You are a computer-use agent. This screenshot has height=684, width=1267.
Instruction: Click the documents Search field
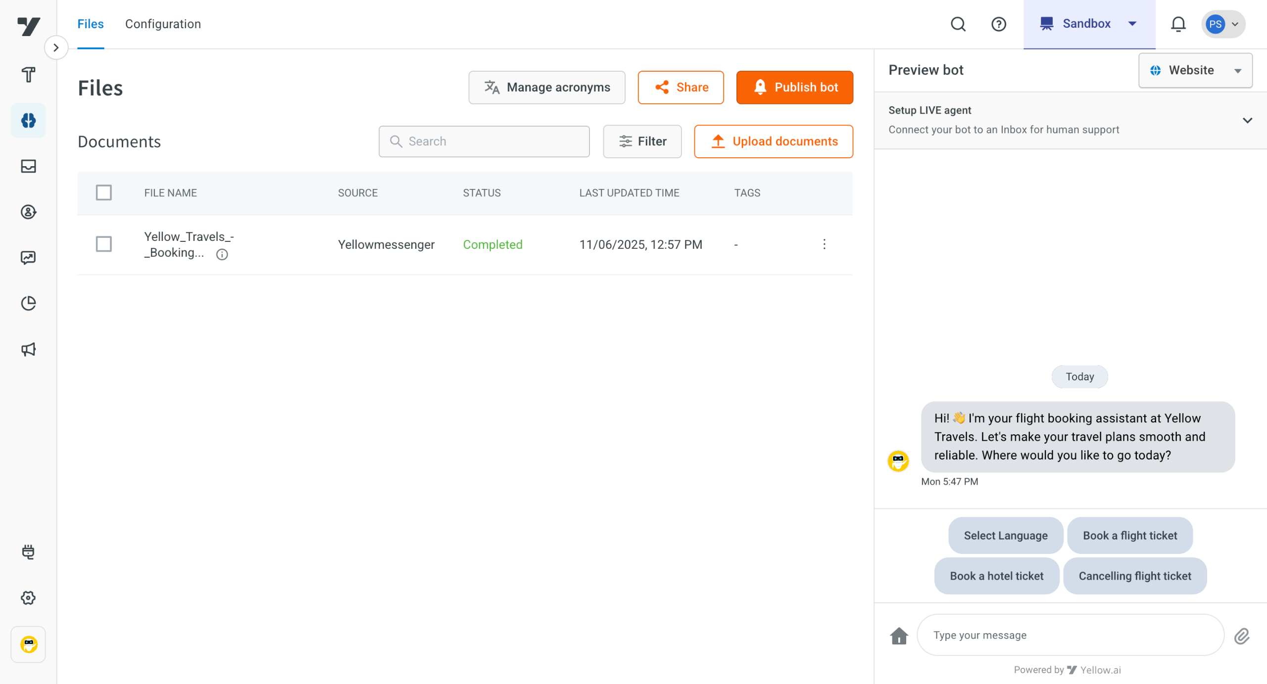[484, 141]
